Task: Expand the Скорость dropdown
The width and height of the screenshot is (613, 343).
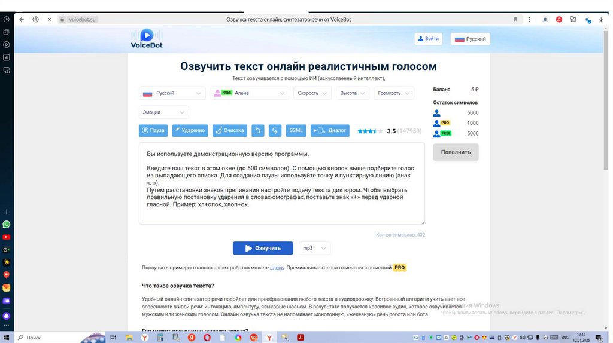Action: tap(312, 93)
